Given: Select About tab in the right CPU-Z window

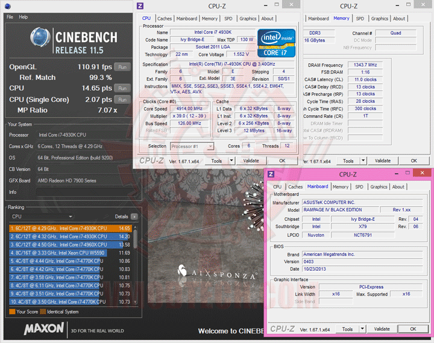Looking at the screenshot, I should (399, 19).
